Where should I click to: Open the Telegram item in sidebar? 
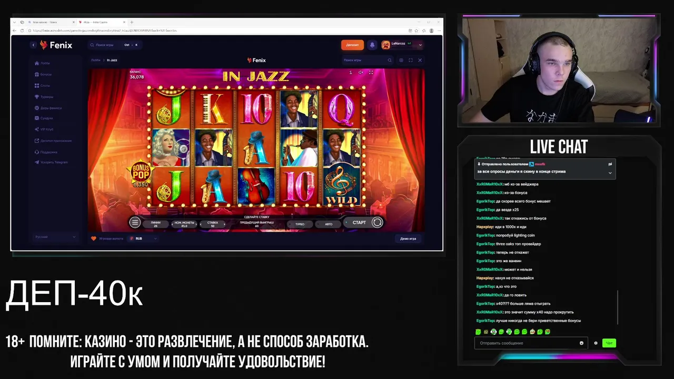pyautogui.click(x=51, y=162)
